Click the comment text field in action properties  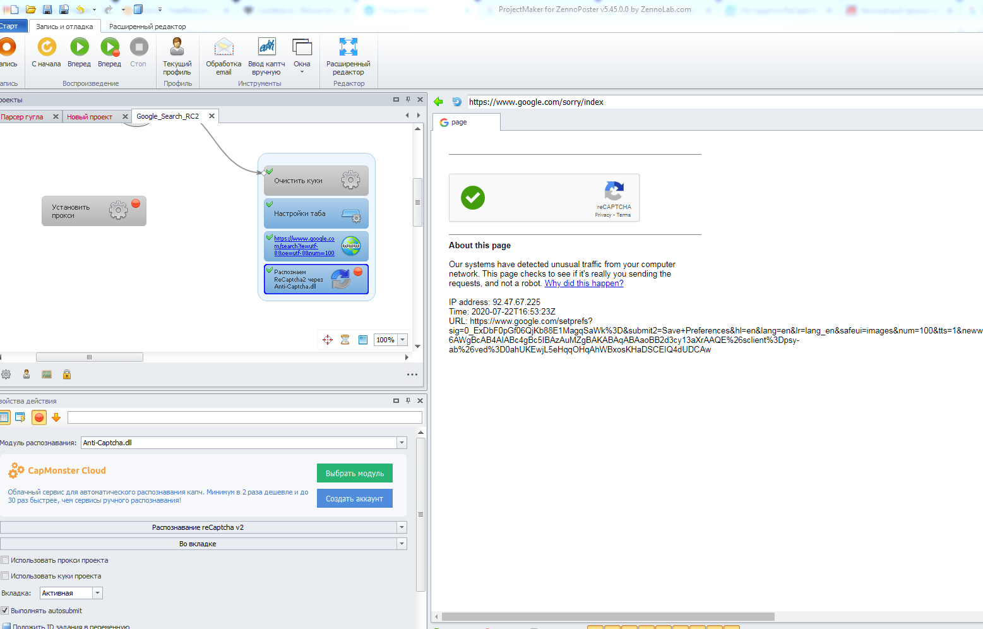245,417
